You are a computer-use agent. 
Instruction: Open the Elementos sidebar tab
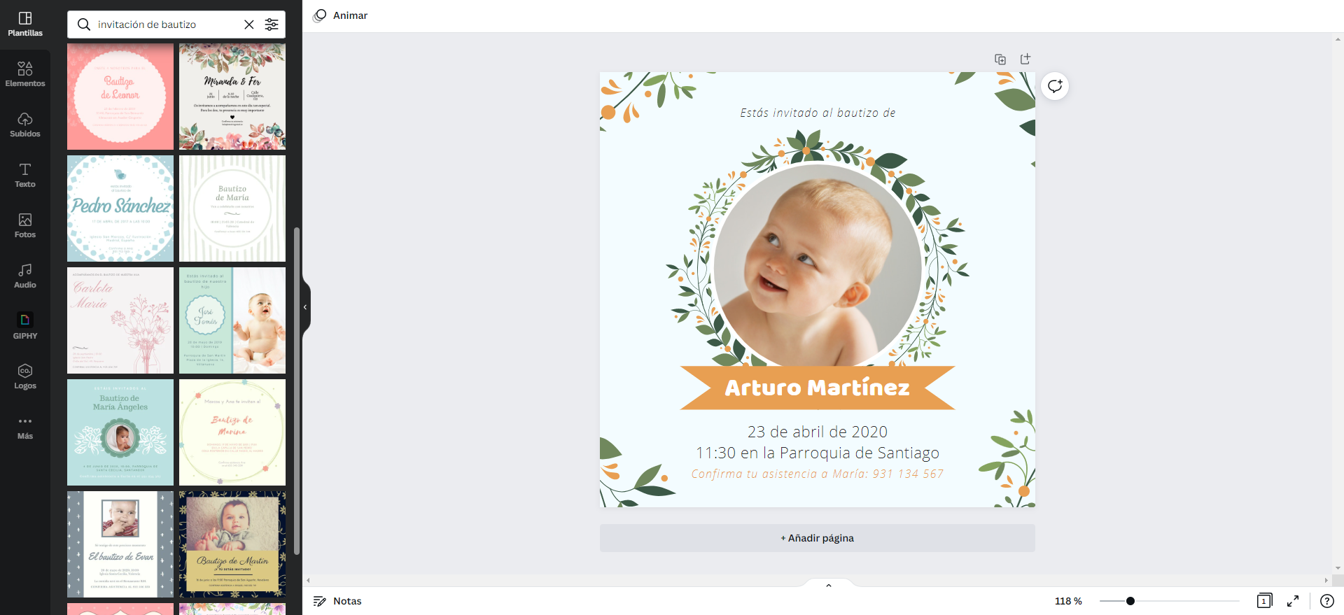[25, 74]
